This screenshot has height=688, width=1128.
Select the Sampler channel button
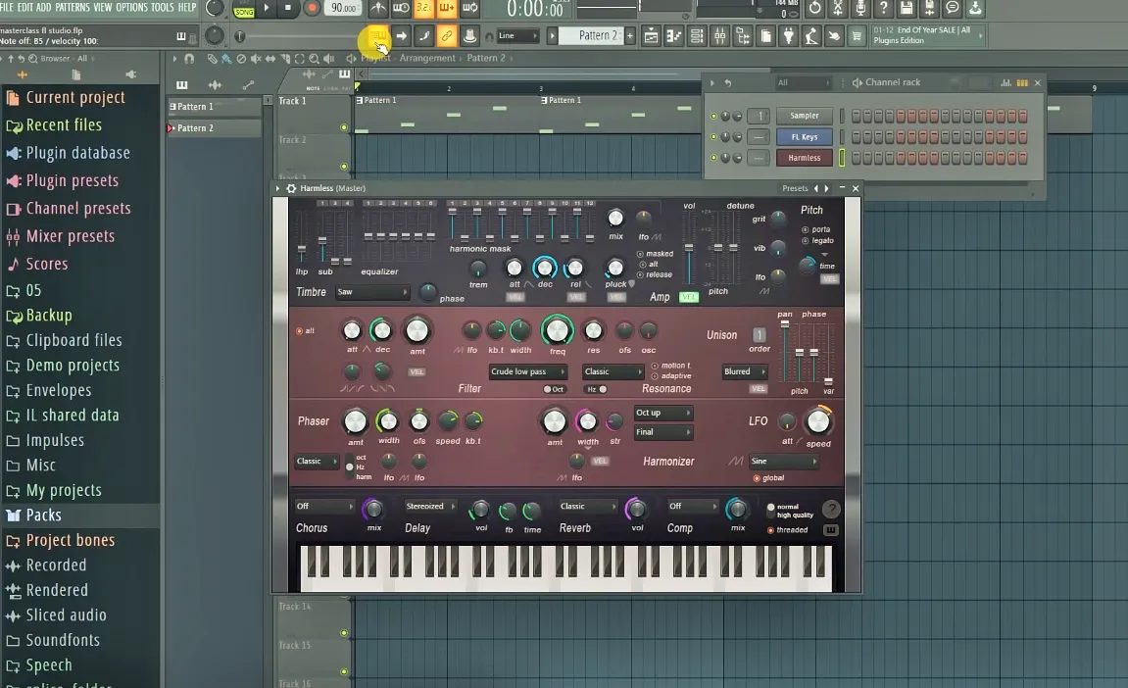click(x=805, y=116)
